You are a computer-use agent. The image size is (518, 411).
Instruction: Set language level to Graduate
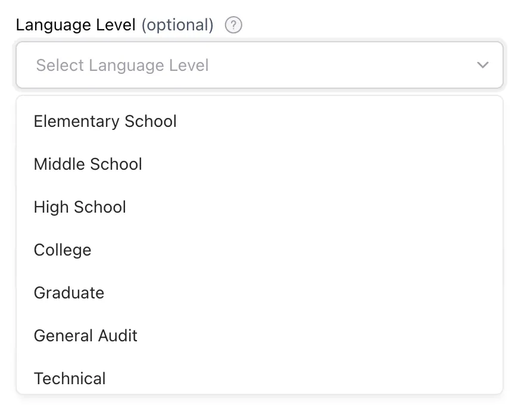(69, 293)
